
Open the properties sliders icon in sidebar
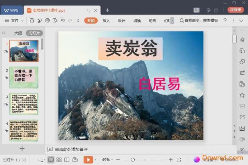(x=242, y=73)
